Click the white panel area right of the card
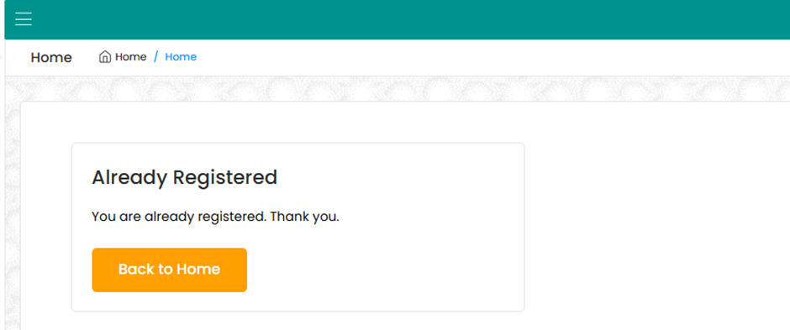The image size is (790, 330). 655,217
